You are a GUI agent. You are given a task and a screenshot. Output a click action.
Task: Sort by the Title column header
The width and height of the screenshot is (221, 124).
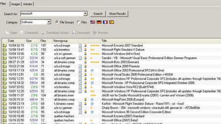(104, 41)
